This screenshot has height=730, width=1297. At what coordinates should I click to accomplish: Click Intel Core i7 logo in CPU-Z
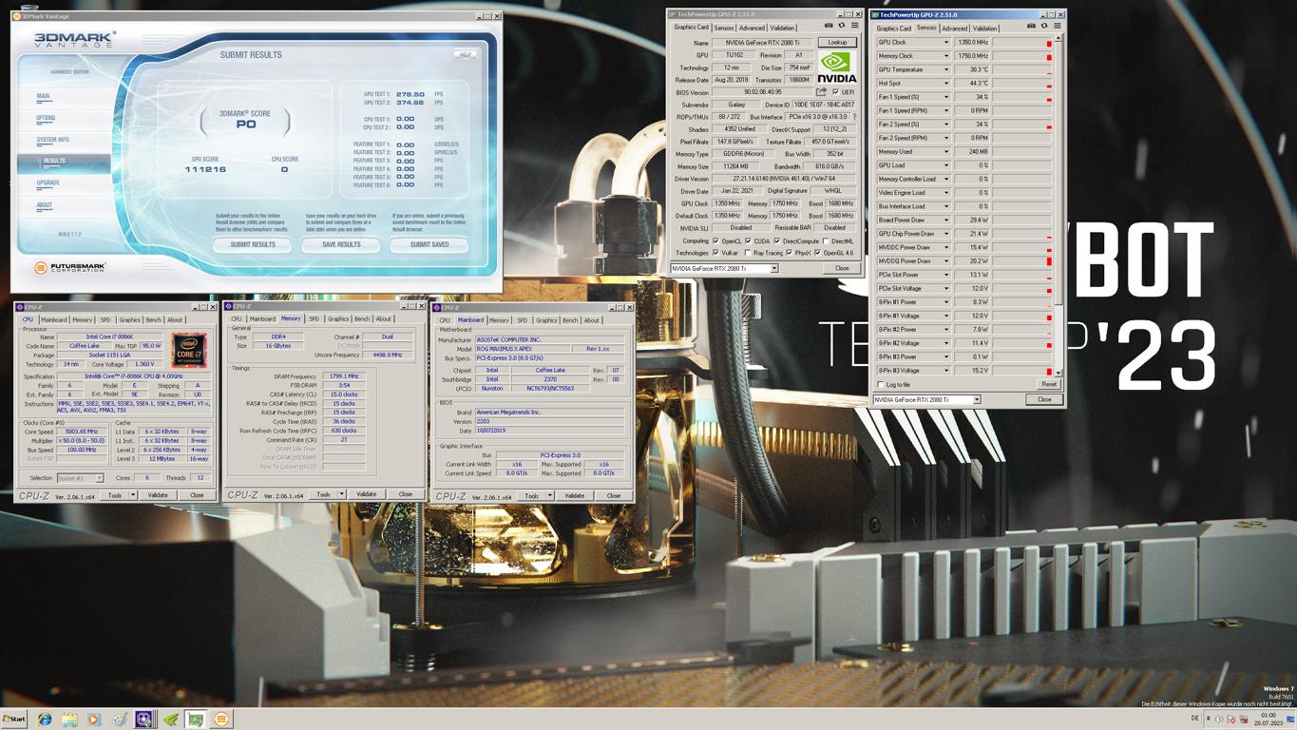189,349
